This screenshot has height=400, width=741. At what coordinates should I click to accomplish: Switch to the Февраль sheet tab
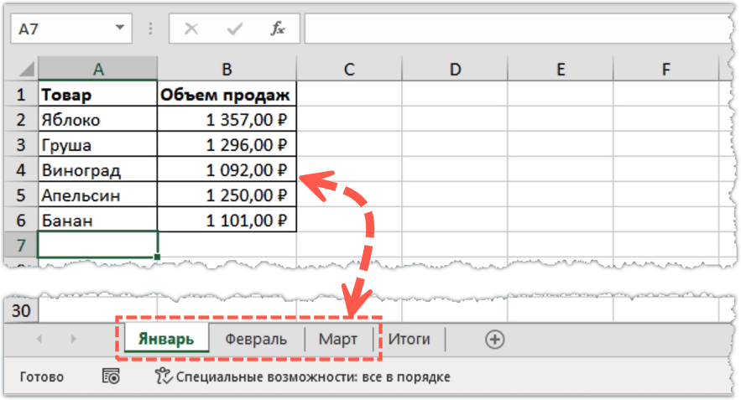pos(256,339)
